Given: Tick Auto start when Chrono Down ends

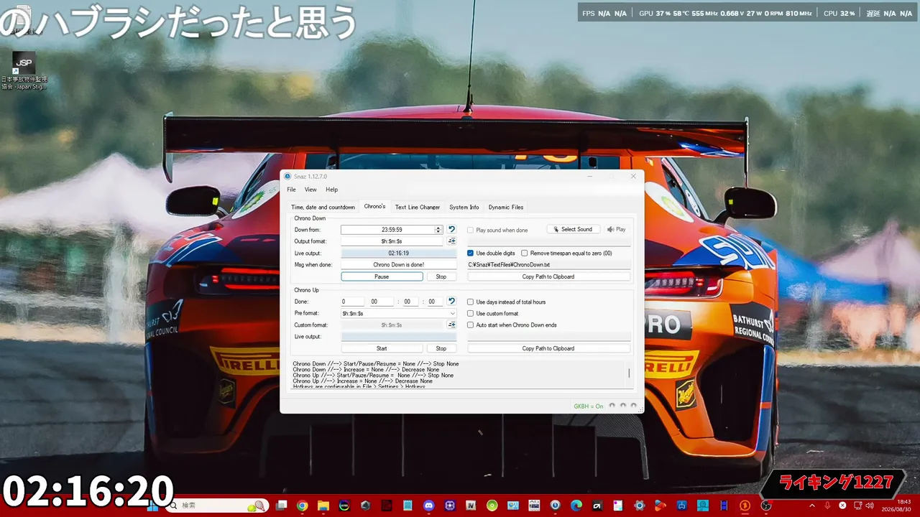Looking at the screenshot, I should pos(471,325).
